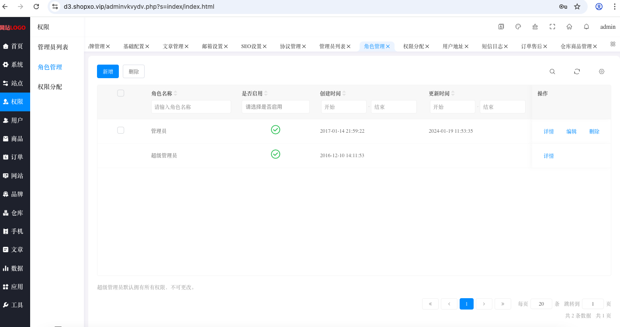Click the blue 新增 button
The image size is (620, 327).
(108, 72)
